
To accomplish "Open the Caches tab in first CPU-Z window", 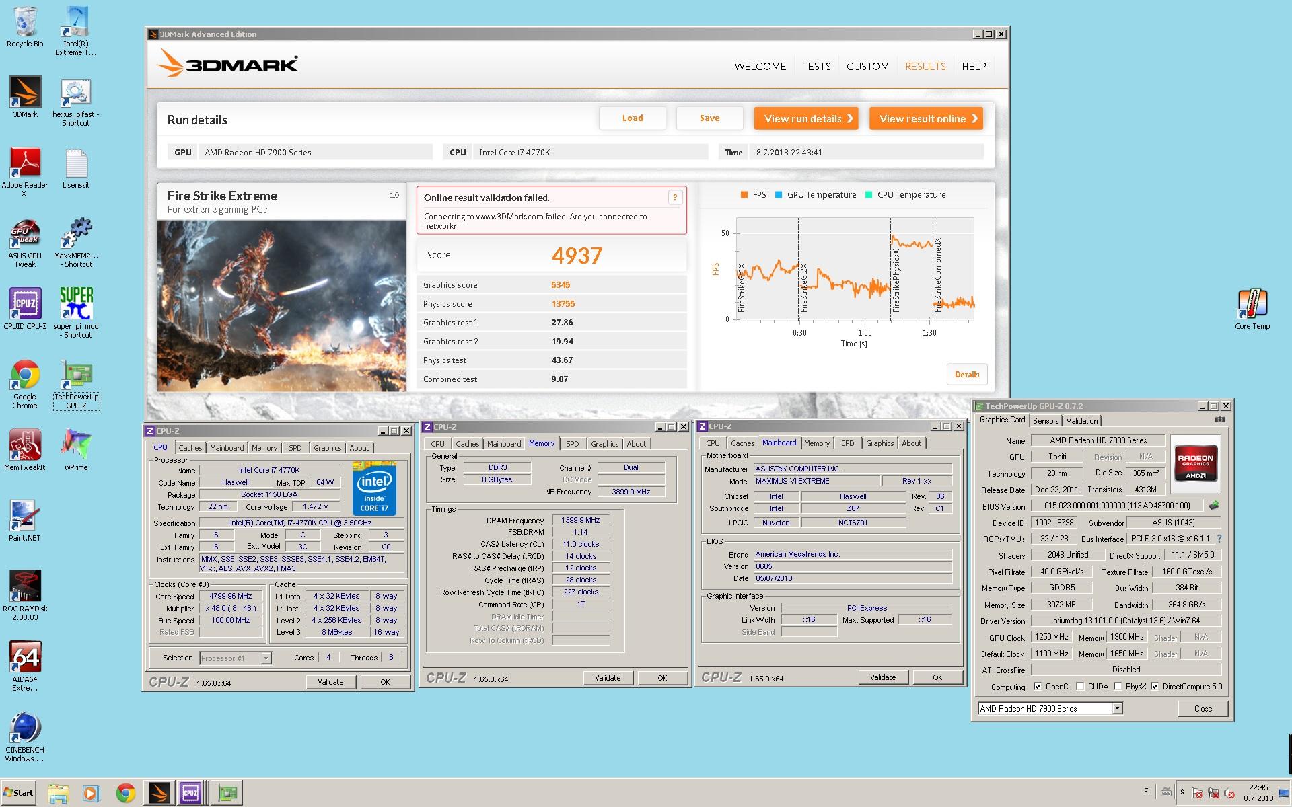I will tap(190, 448).
